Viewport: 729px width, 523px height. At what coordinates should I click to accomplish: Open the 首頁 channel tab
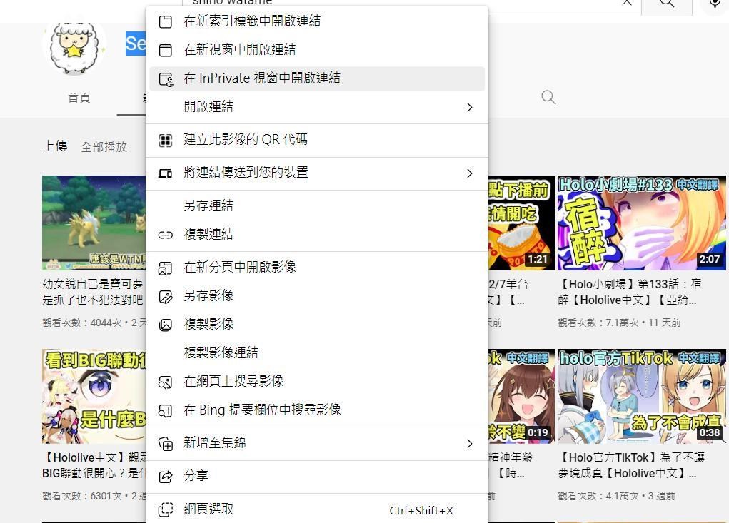tap(79, 98)
